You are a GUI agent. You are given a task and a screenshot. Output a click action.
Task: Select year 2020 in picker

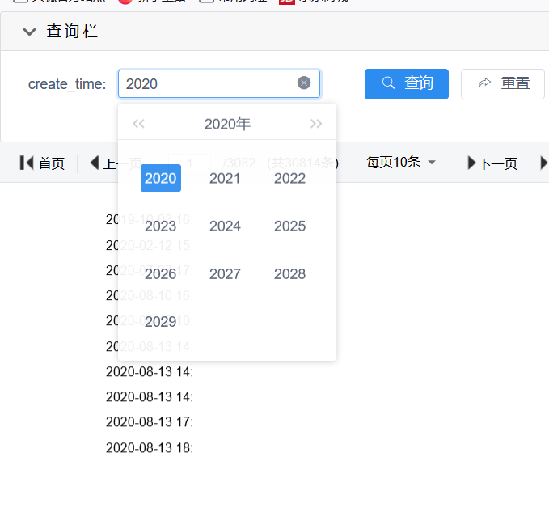click(x=161, y=178)
